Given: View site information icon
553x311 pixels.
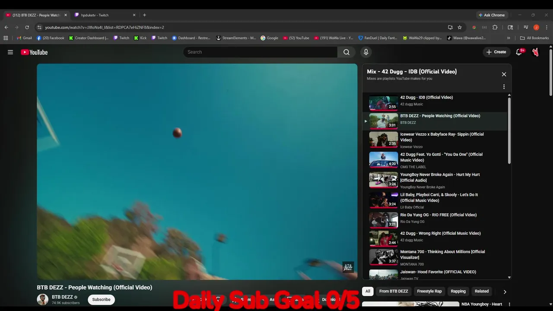Looking at the screenshot, I should (39, 27).
